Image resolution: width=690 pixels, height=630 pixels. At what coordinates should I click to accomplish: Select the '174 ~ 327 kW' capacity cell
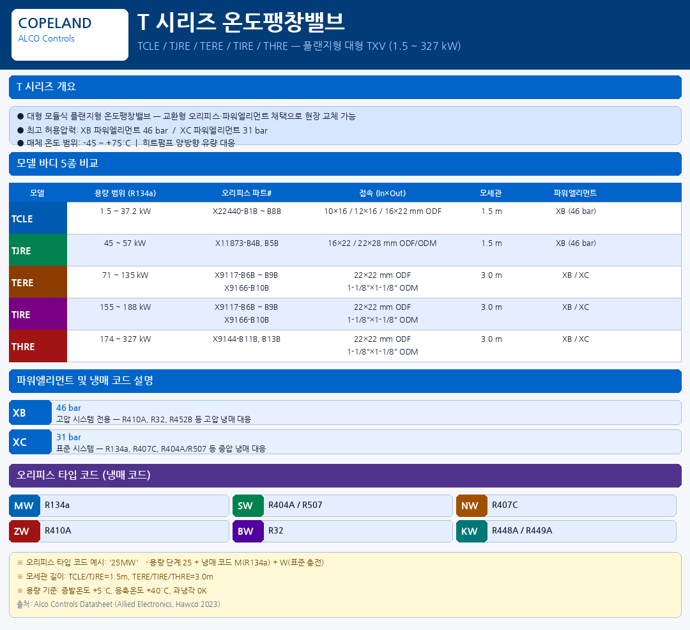125,339
